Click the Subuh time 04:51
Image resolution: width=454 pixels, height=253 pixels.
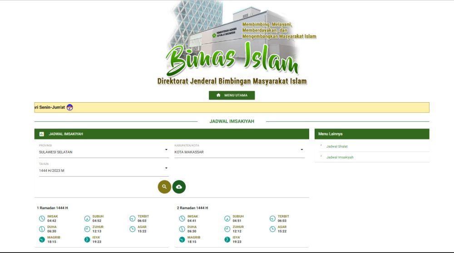point(237,221)
